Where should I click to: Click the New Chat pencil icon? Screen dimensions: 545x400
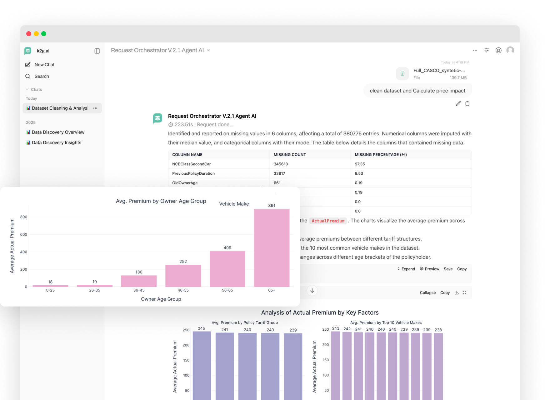point(28,65)
